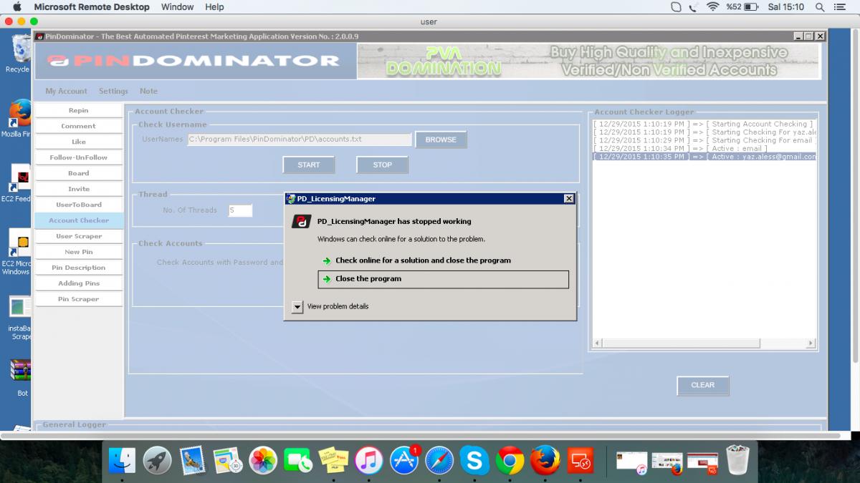Open Microsoft Remote Desktop dock icon
860x483 pixels.
(580, 461)
